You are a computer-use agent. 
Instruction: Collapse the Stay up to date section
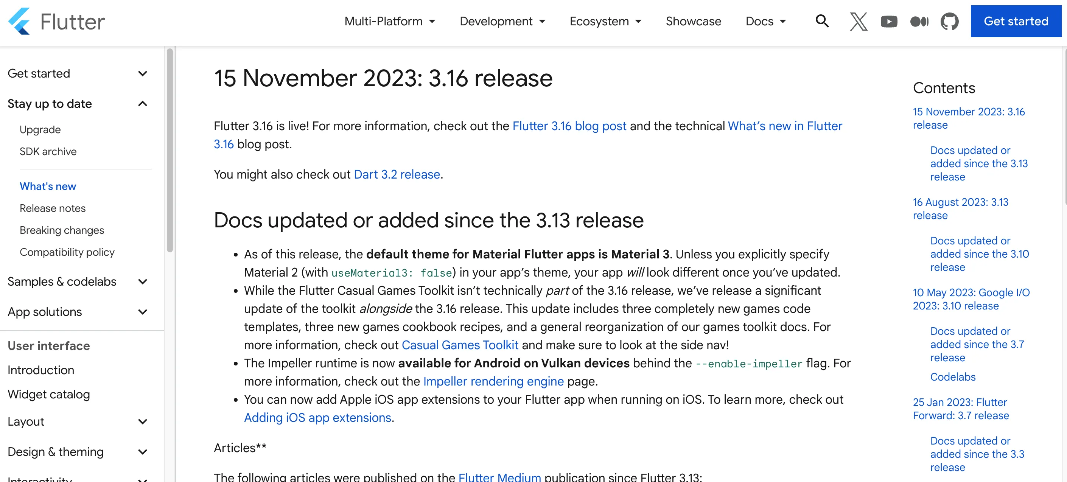143,104
